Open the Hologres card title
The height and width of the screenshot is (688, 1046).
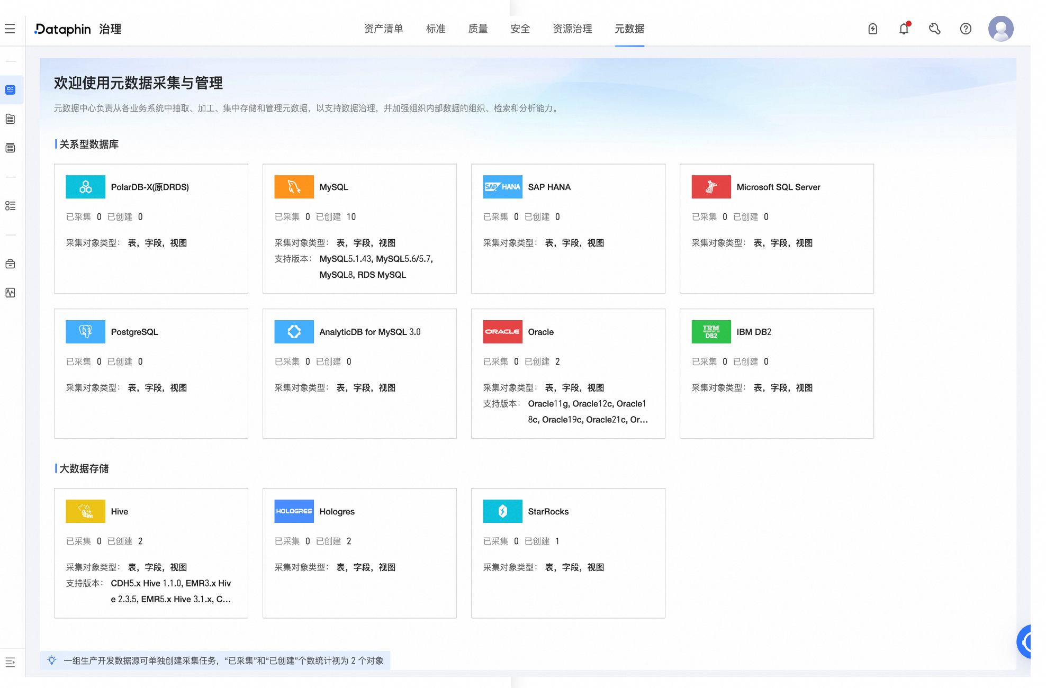coord(337,511)
